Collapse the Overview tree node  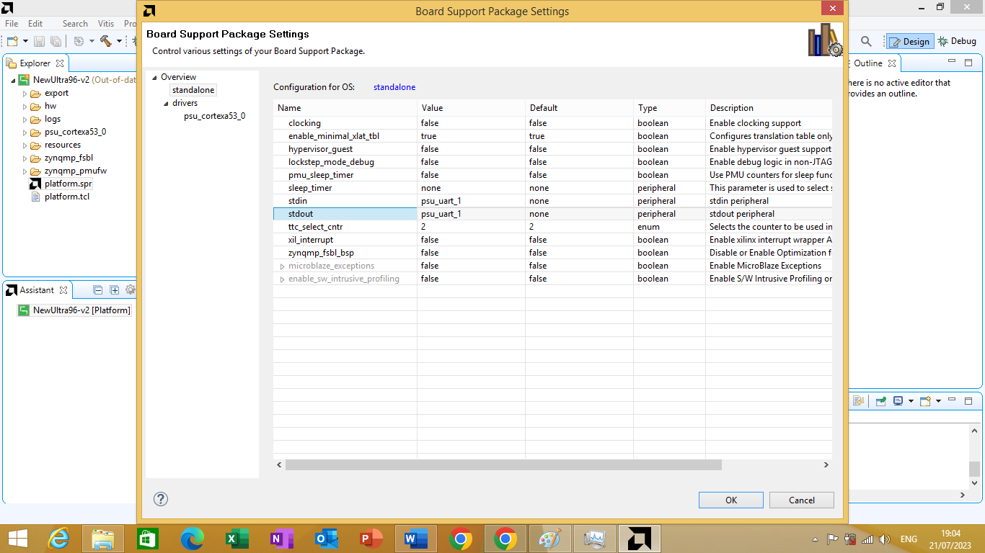pos(154,77)
